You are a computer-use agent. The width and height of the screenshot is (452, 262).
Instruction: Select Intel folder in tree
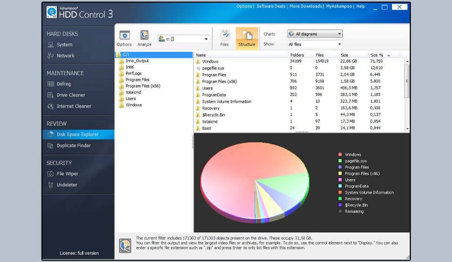tap(129, 67)
